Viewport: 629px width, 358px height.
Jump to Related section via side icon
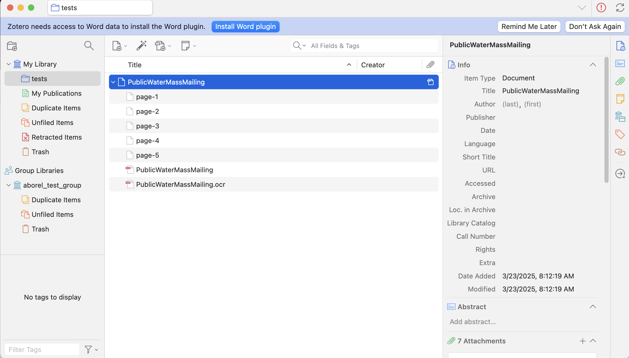coord(620,152)
